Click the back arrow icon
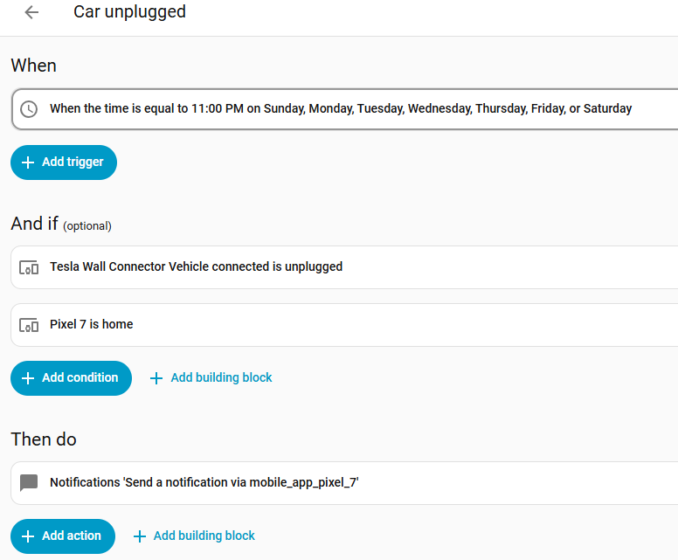 (x=32, y=12)
